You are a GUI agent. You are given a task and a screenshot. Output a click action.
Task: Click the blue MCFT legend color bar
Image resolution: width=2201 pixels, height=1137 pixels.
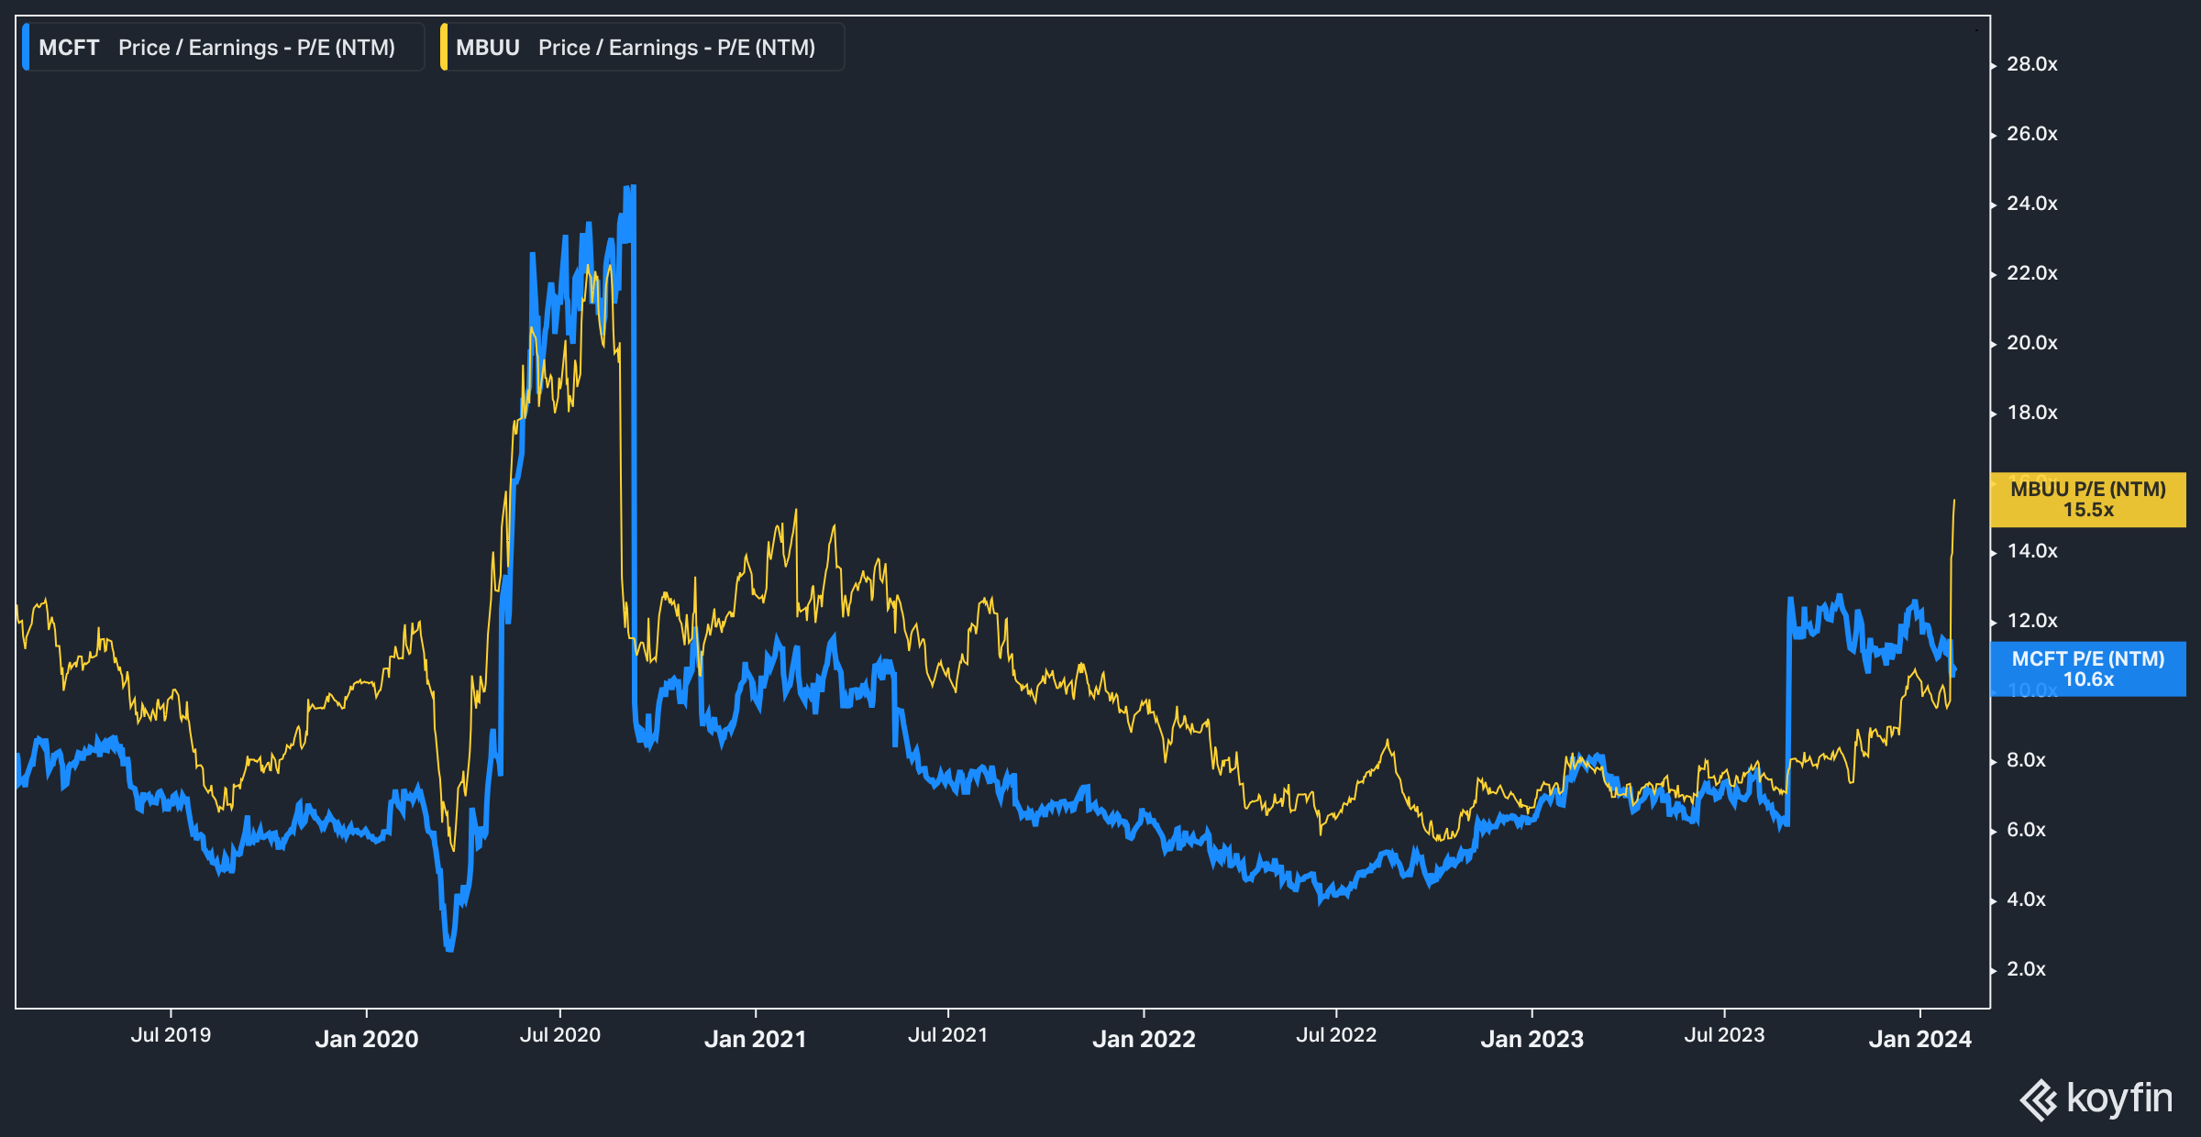[x=26, y=48]
